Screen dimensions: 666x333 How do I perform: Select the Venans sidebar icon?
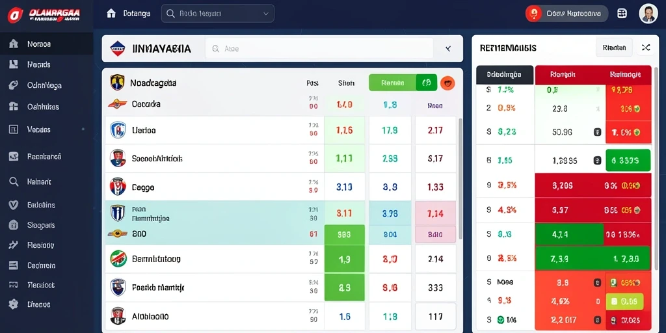pyautogui.click(x=14, y=129)
